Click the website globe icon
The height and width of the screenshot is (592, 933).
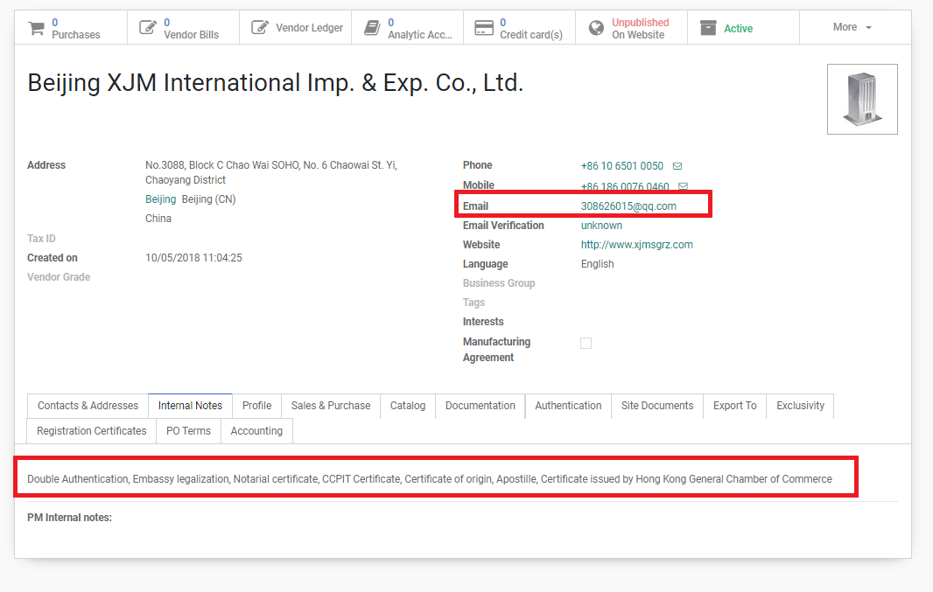tap(596, 28)
